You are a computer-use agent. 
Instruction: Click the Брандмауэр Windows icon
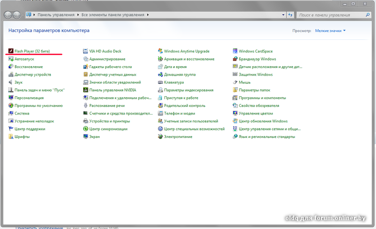coord(235,59)
